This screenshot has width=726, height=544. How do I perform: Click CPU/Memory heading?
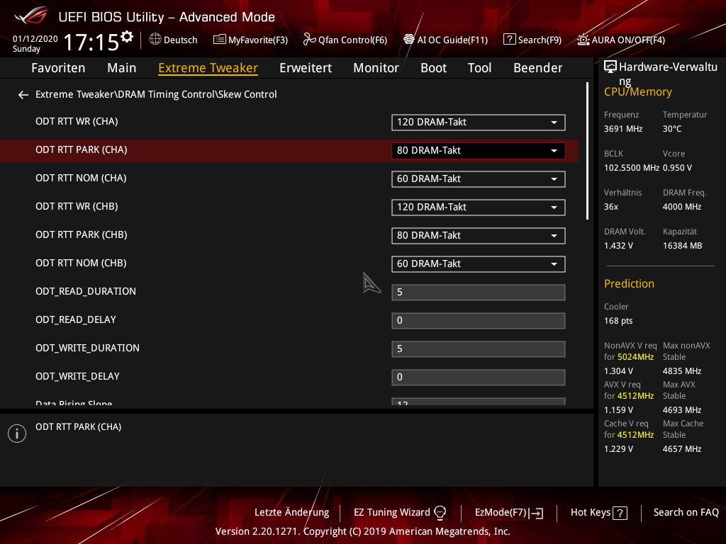click(x=637, y=92)
